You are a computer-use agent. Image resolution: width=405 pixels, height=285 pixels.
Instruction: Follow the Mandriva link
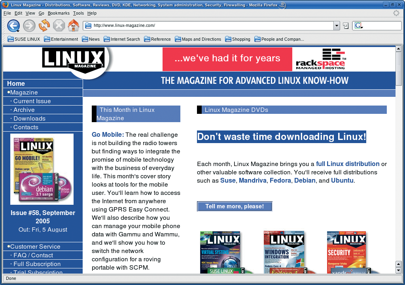coord(253,181)
